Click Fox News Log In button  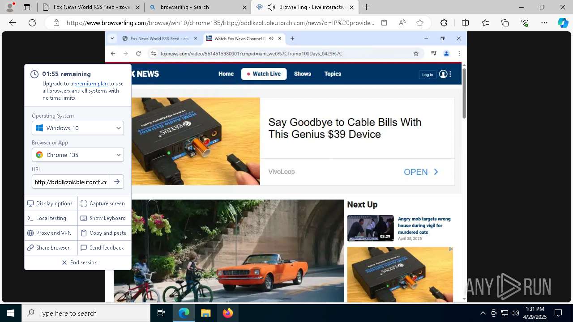click(428, 75)
